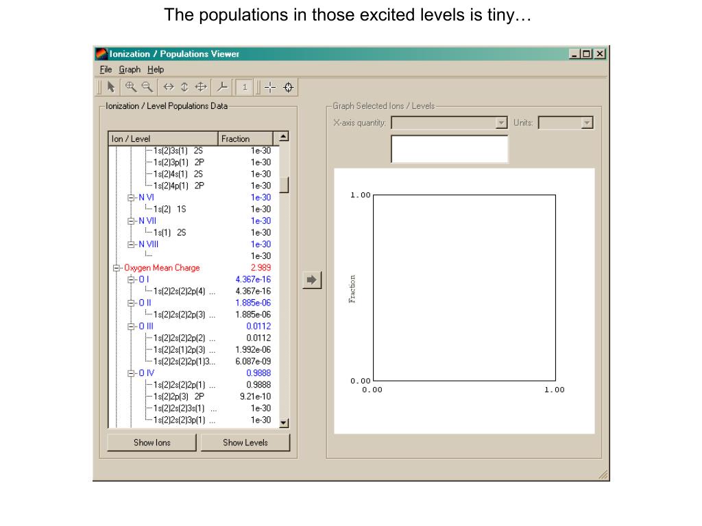Choose the vertical pan arrows tool
Viewport: 702px width, 526px height.
point(184,87)
